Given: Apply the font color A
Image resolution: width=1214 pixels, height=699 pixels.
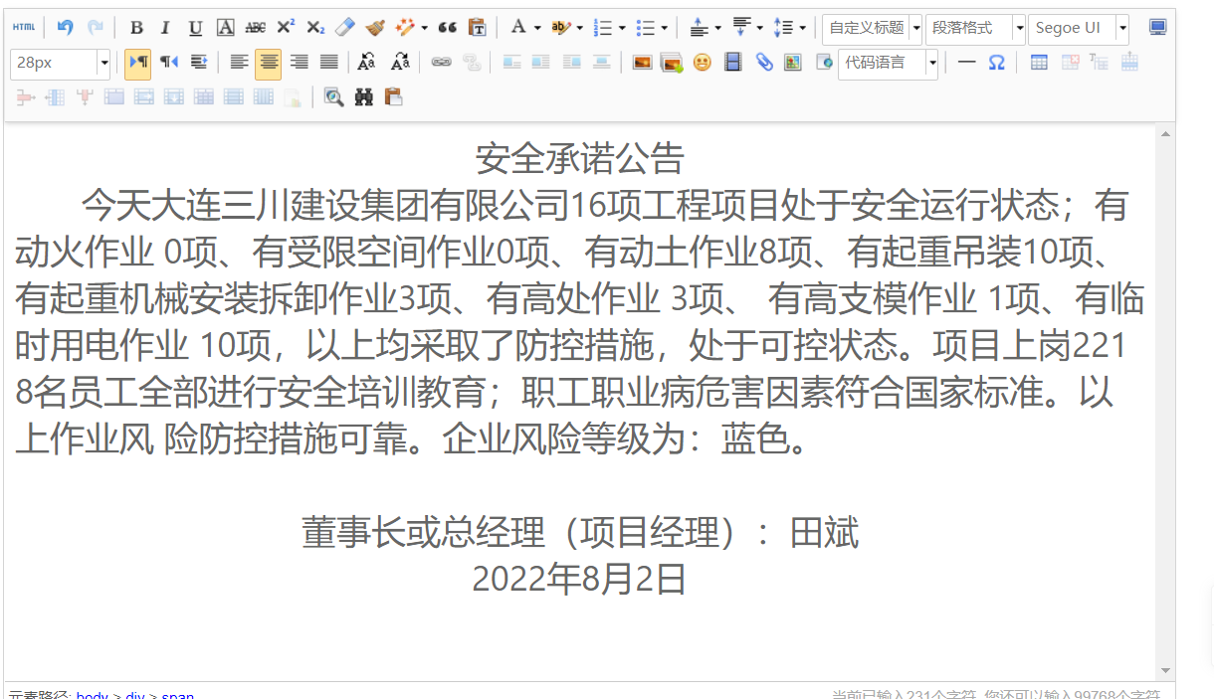Looking at the screenshot, I should 517,28.
